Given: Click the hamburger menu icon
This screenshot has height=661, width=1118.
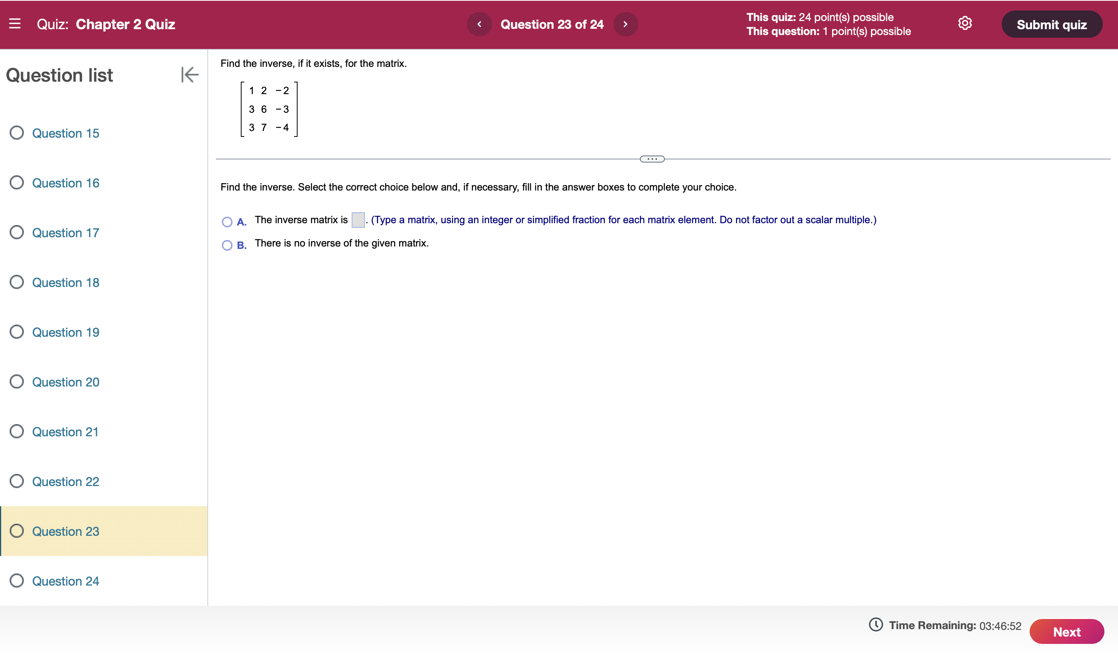Looking at the screenshot, I should pyautogui.click(x=15, y=24).
